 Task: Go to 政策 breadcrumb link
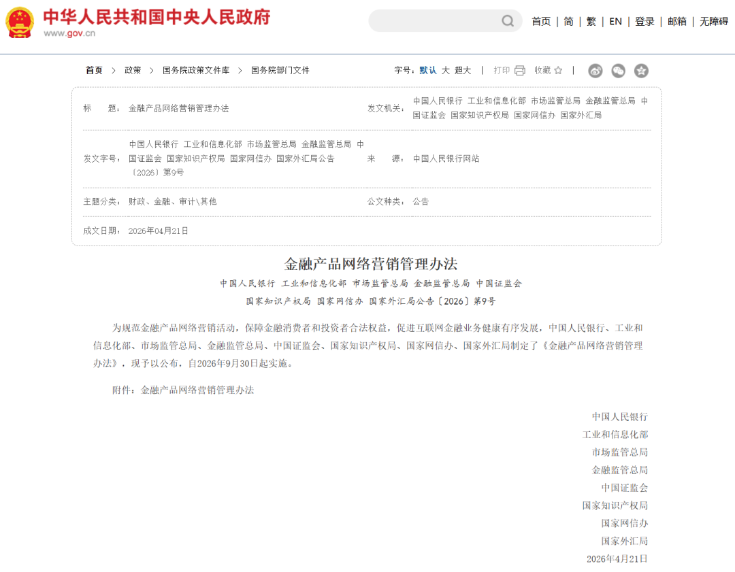tap(133, 70)
